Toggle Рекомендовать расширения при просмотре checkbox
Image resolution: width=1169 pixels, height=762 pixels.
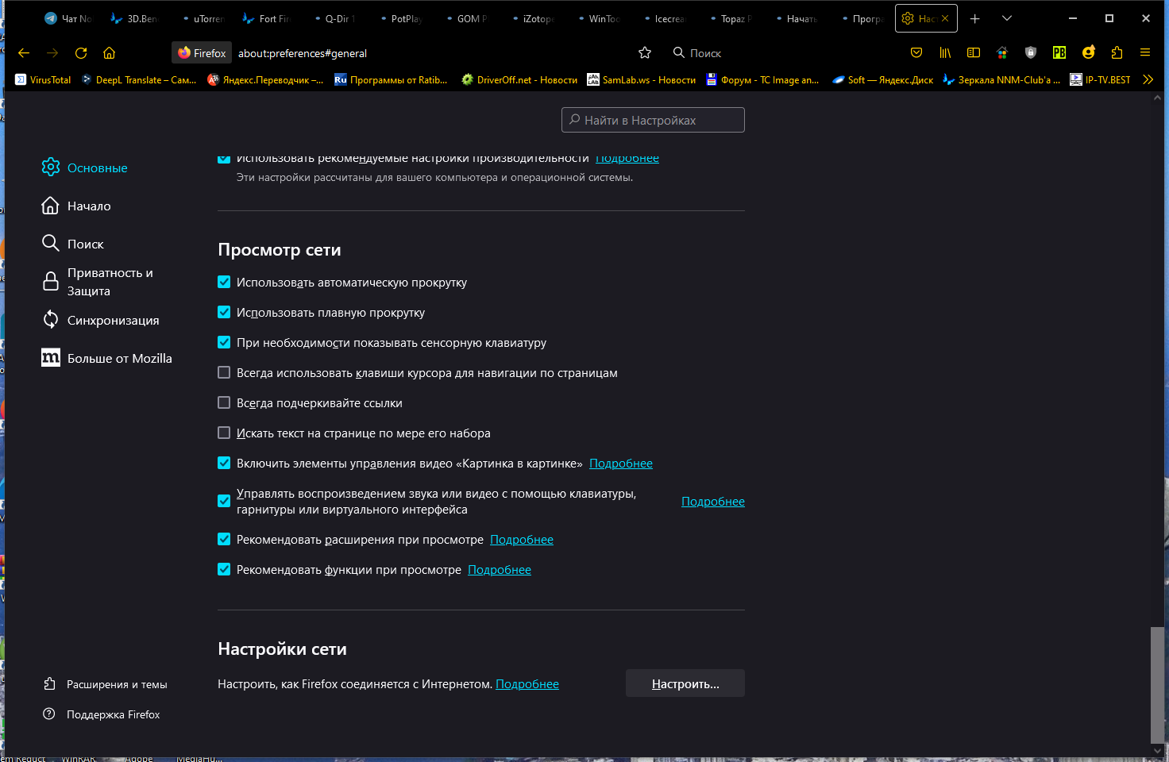click(x=224, y=539)
